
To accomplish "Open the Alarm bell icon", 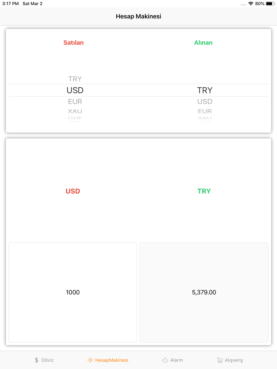I will coord(165,360).
